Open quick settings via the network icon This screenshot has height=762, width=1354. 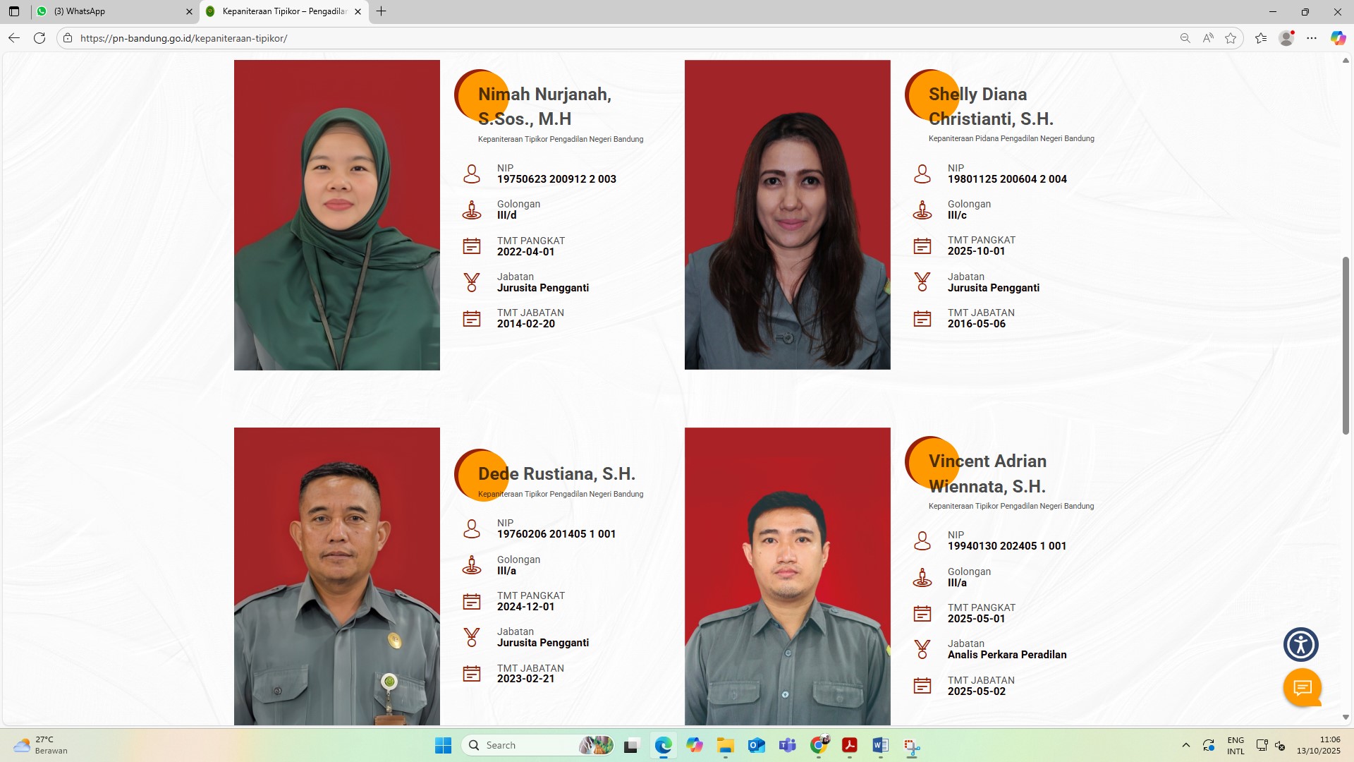pos(1262,744)
